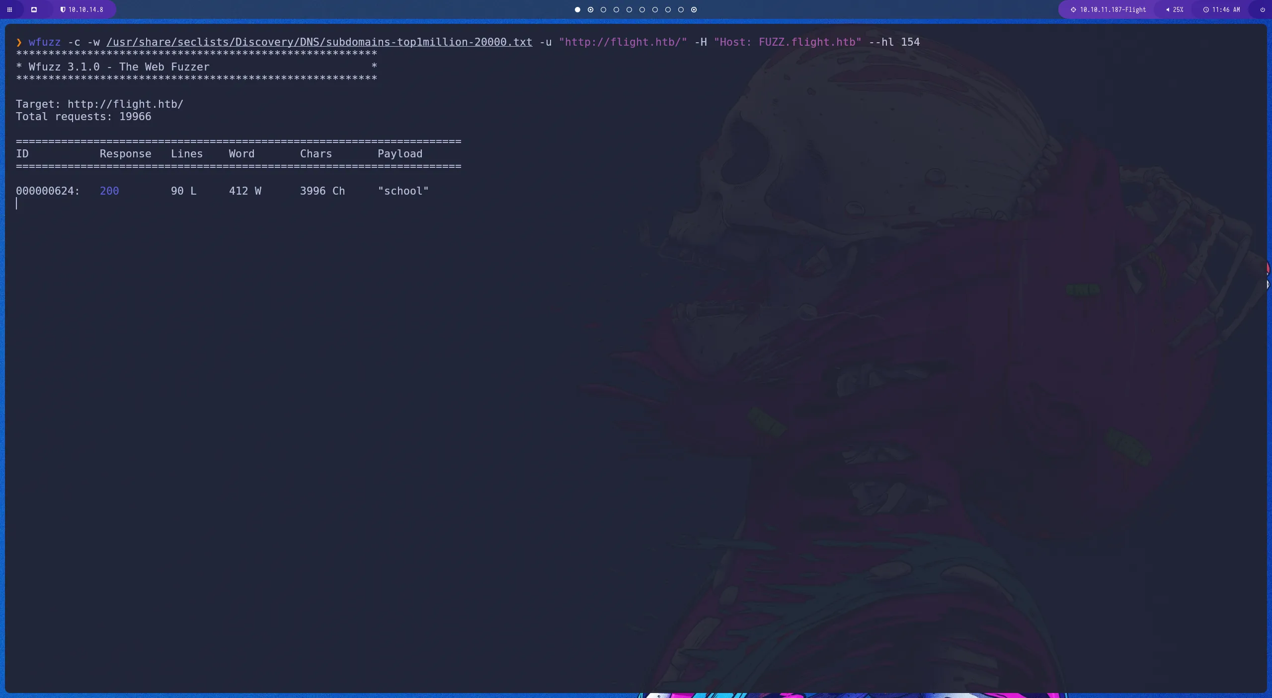Image resolution: width=1272 pixels, height=698 pixels.
Task: Click the speaker volume icon
Action: tap(1168, 9)
